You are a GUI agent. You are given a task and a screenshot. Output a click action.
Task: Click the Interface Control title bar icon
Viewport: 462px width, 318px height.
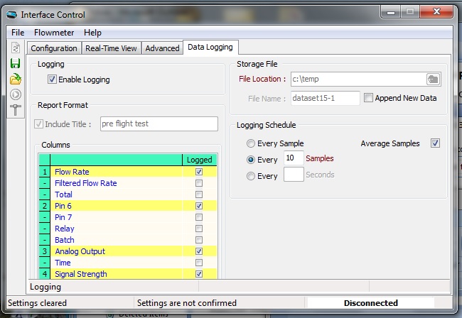point(12,14)
